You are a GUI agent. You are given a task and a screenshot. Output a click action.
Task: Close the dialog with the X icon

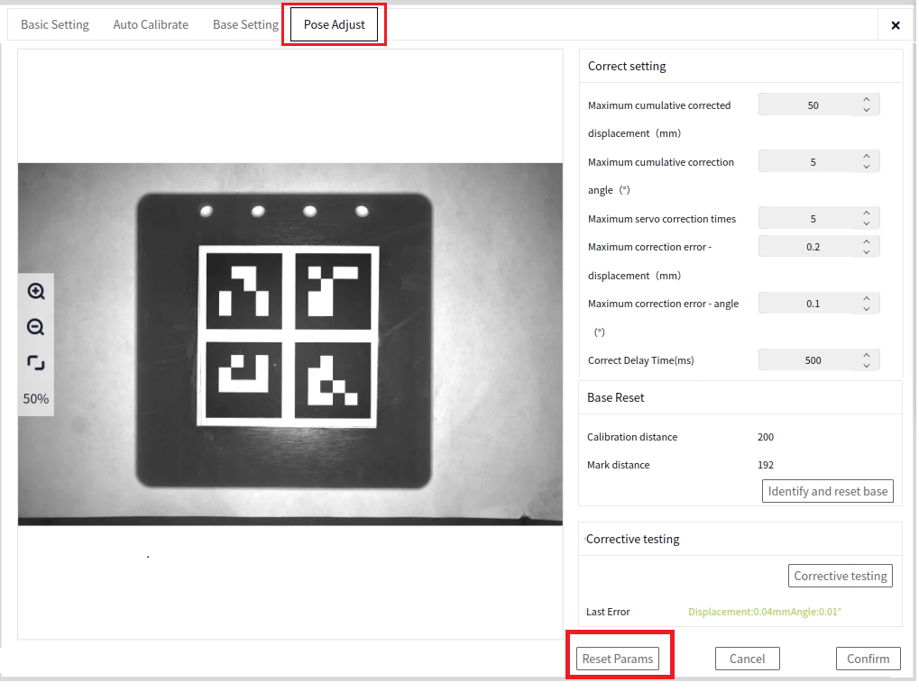point(895,25)
